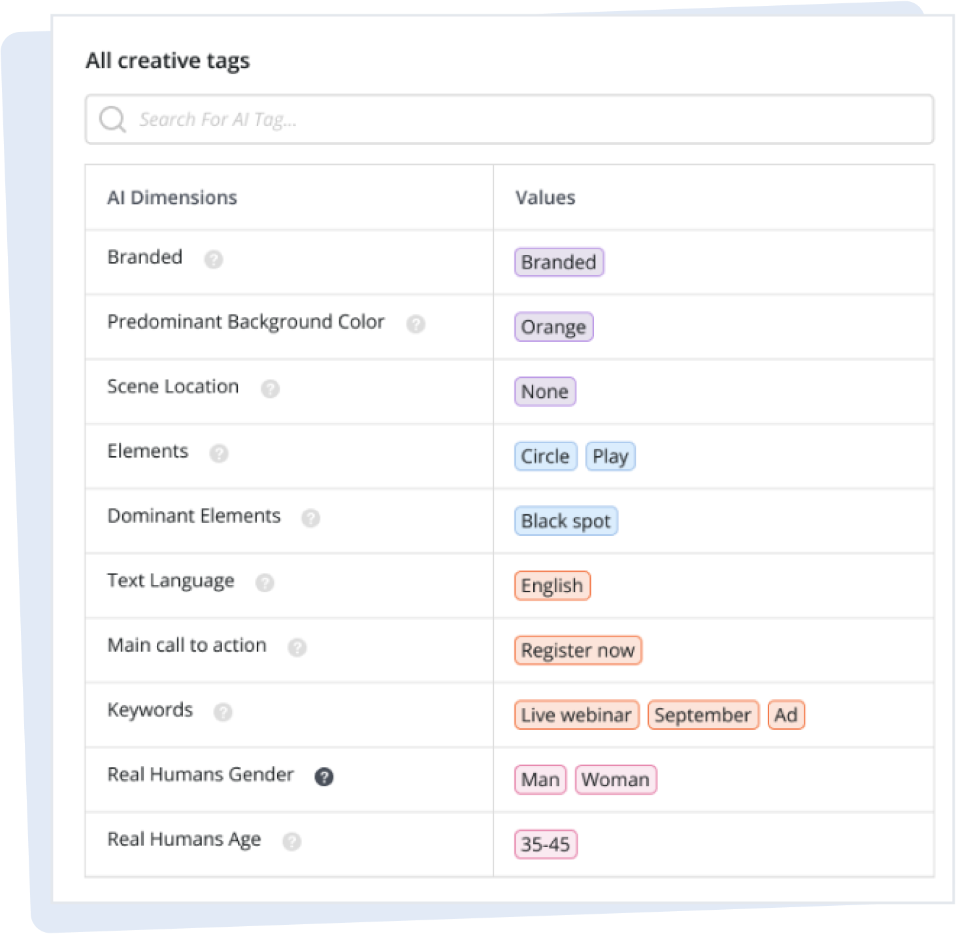This screenshot has width=956, height=934.
Task: Click the Register now tag
Action: [578, 650]
